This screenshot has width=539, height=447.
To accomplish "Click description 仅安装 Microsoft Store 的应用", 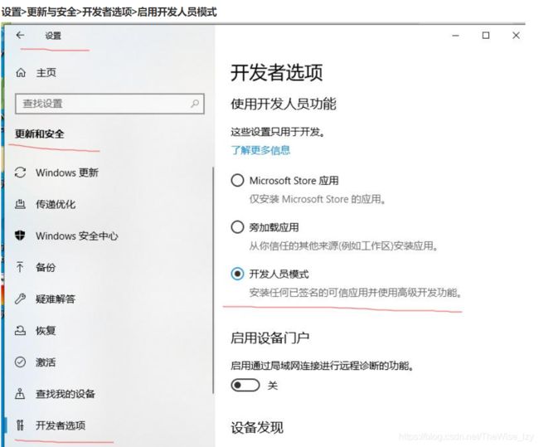I will tap(317, 199).
